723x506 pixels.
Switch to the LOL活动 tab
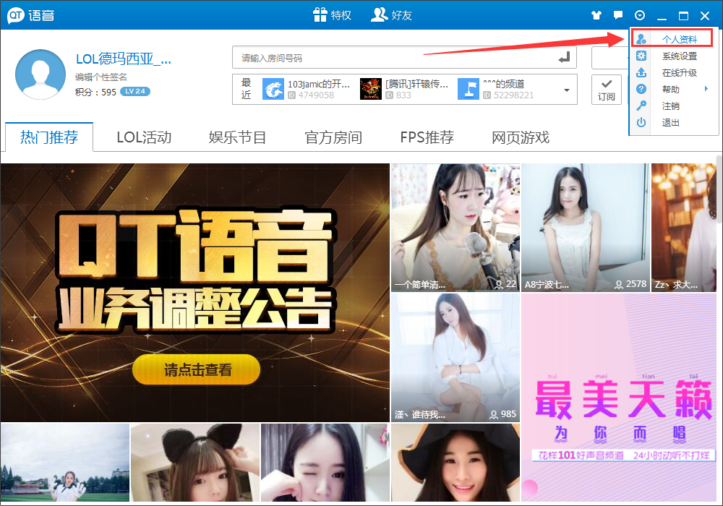tap(143, 137)
